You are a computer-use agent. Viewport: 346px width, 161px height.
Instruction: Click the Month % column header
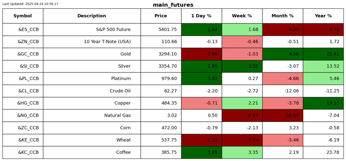[x=283, y=16]
